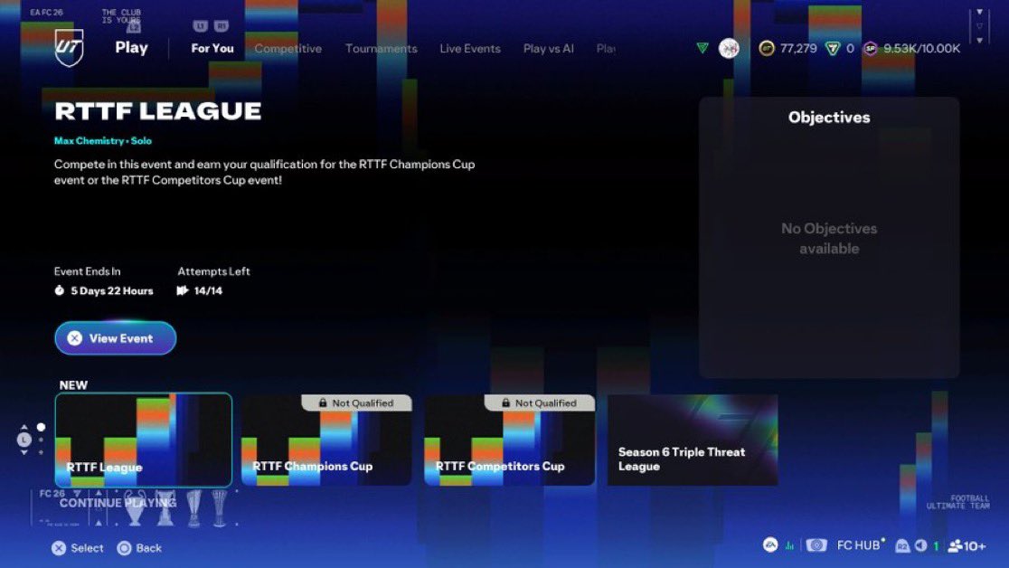
Task: Click the R2 trigger icon in the bottom bar
Action: coord(902,546)
